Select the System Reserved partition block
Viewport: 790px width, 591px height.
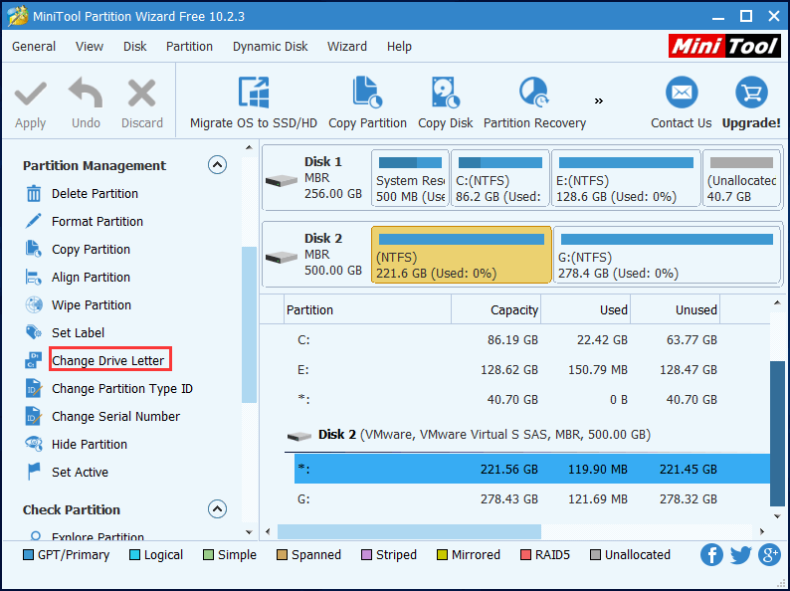click(x=410, y=178)
